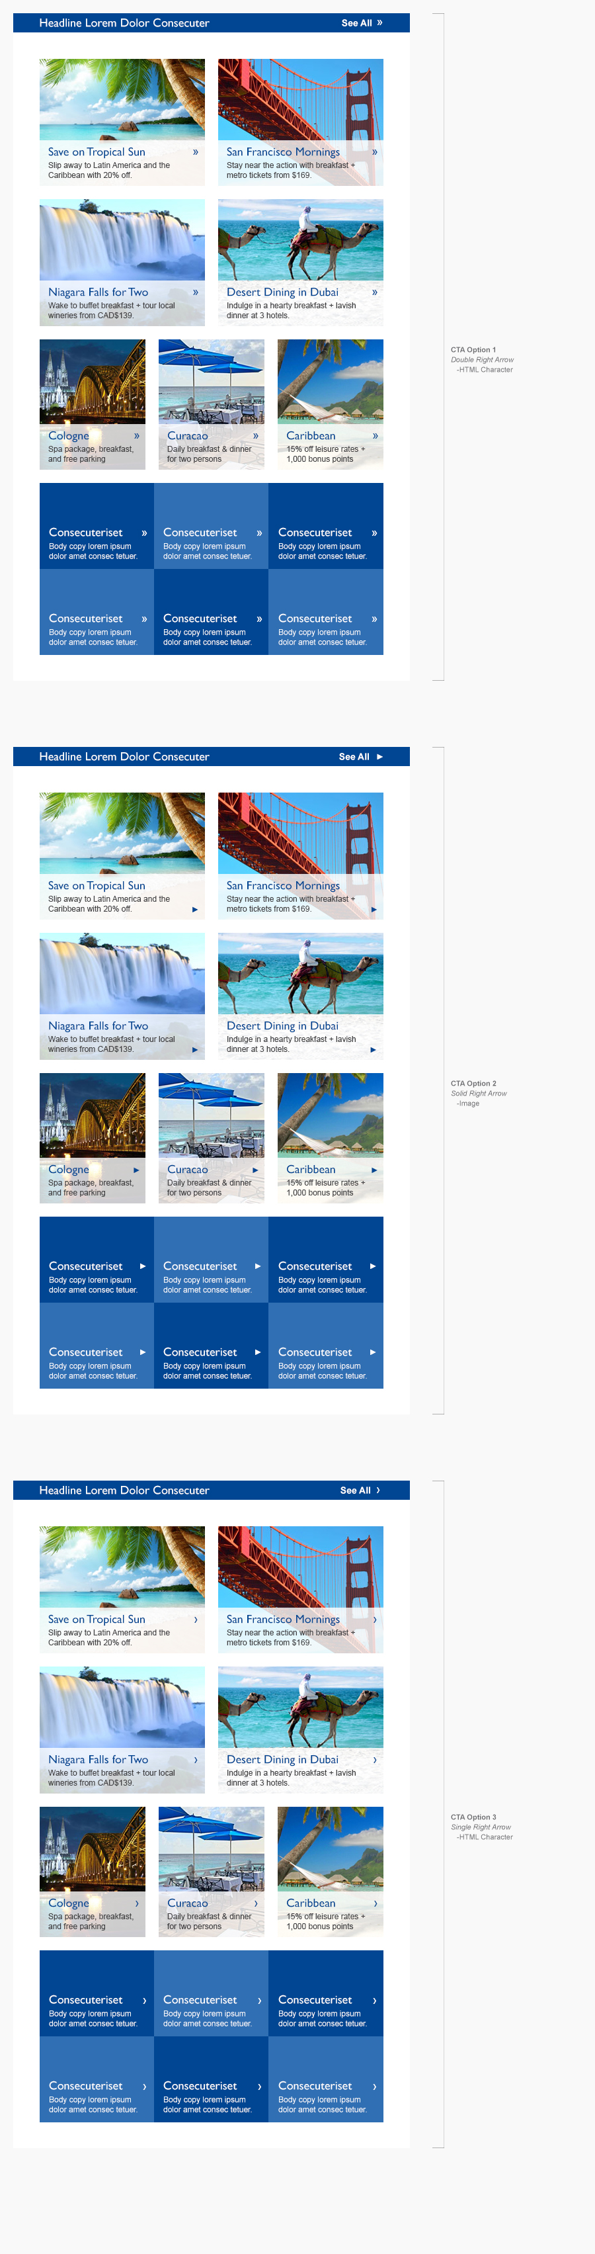This screenshot has width=595, height=2254.
Task: Click the single chevron next to Curacao
Action: [x=255, y=1903]
